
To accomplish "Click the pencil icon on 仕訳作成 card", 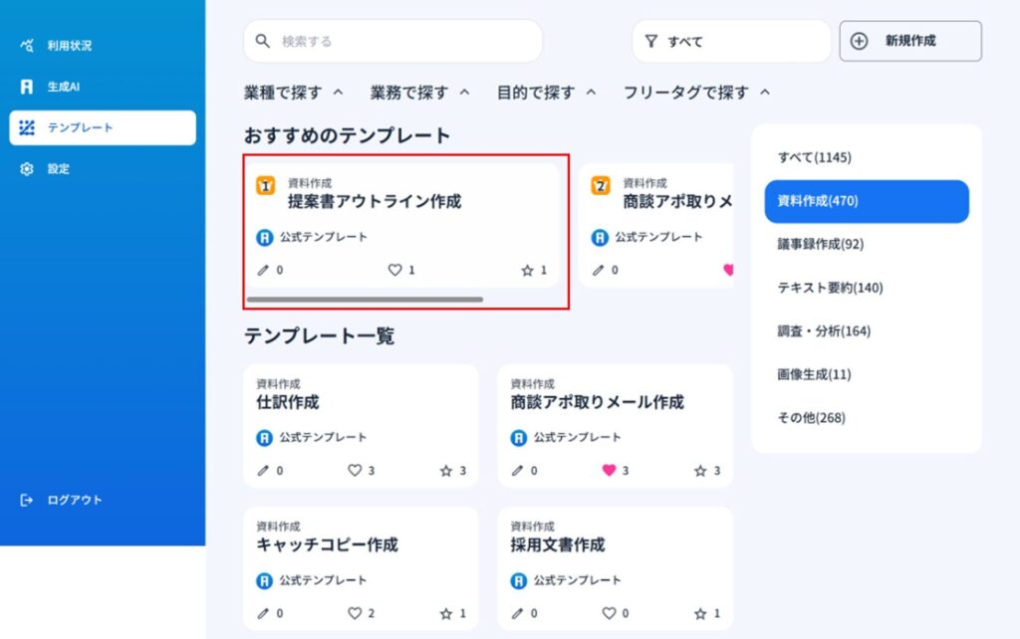I will tap(263, 471).
